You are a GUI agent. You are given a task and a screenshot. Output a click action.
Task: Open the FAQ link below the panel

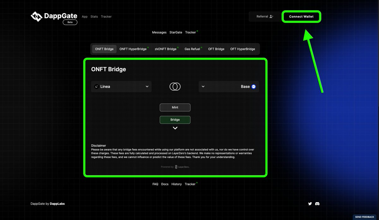pos(155,184)
